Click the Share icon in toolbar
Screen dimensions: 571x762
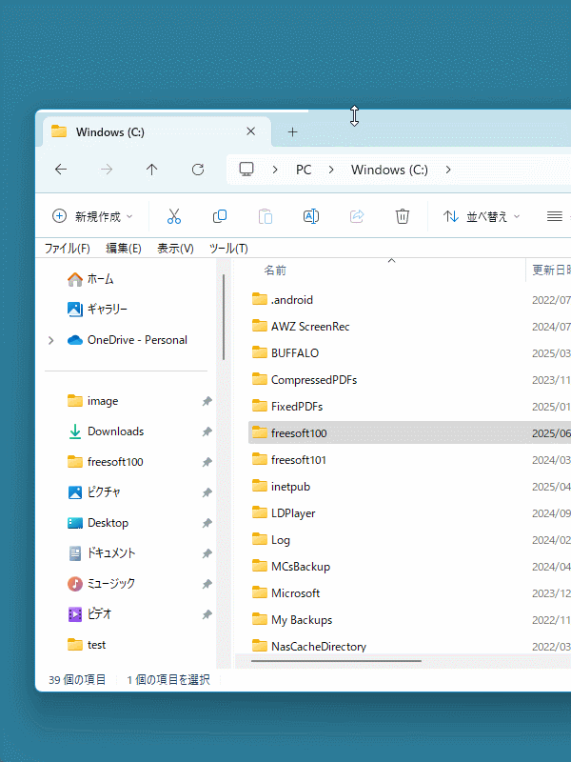tap(357, 216)
